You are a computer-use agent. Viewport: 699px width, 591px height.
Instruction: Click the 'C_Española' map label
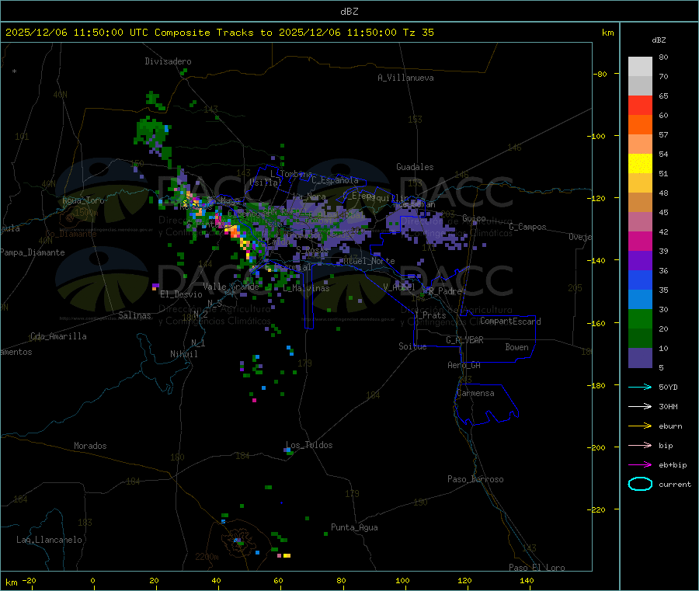click(335, 180)
